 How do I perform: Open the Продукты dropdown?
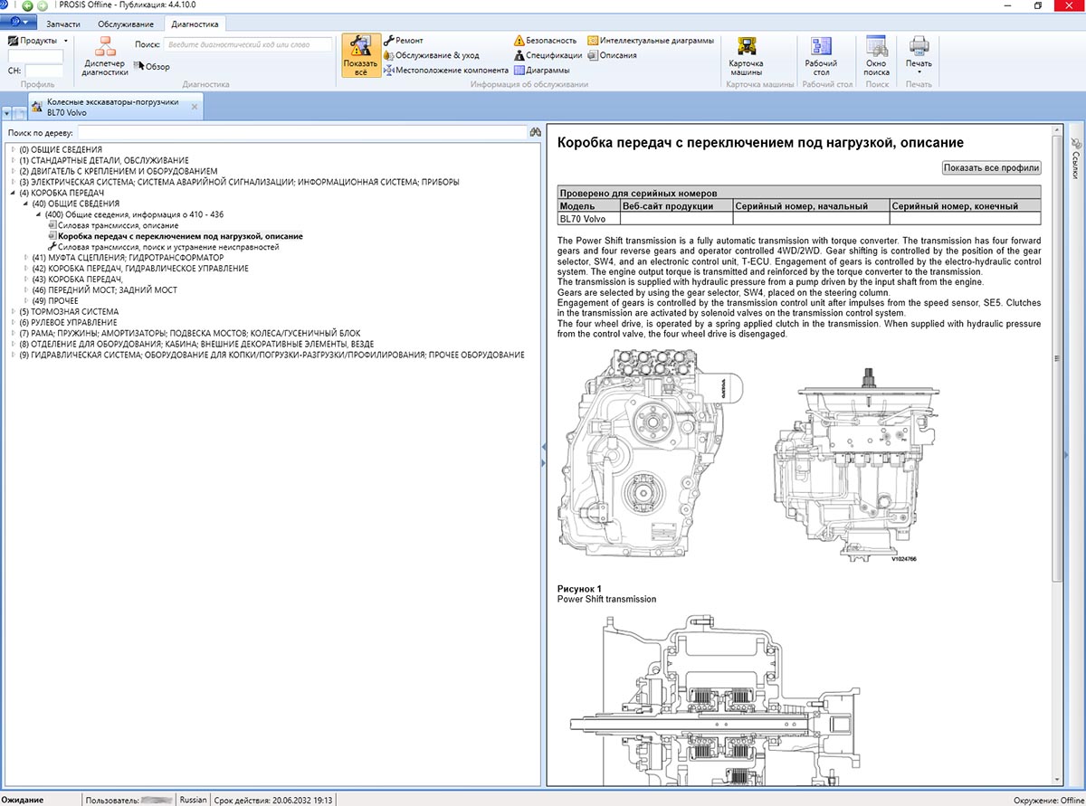coord(38,41)
